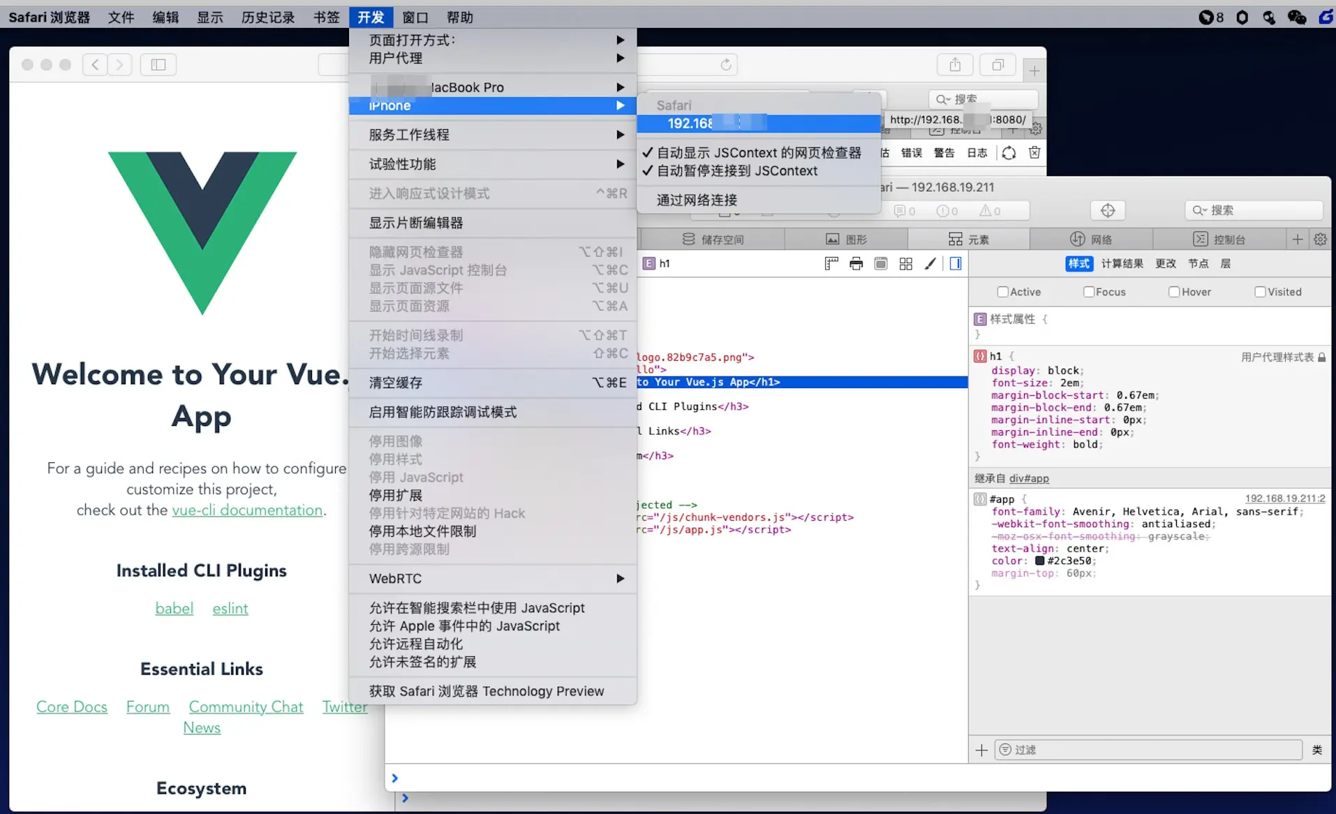Add a new inspector tab with plus icon
Image resolution: width=1336 pixels, height=814 pixels.
(x=1298, y=239)
